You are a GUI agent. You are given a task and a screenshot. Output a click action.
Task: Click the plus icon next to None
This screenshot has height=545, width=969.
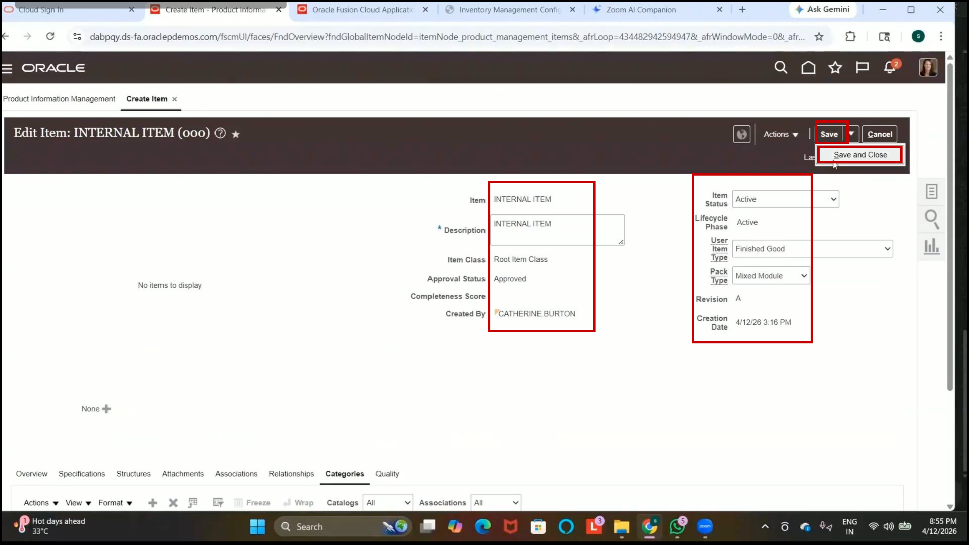click(106, 409)
